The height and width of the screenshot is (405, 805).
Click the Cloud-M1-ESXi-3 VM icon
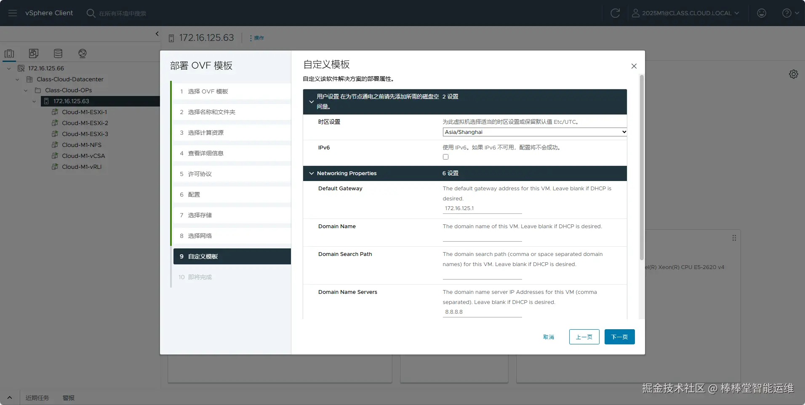click(x=55, y=134)
